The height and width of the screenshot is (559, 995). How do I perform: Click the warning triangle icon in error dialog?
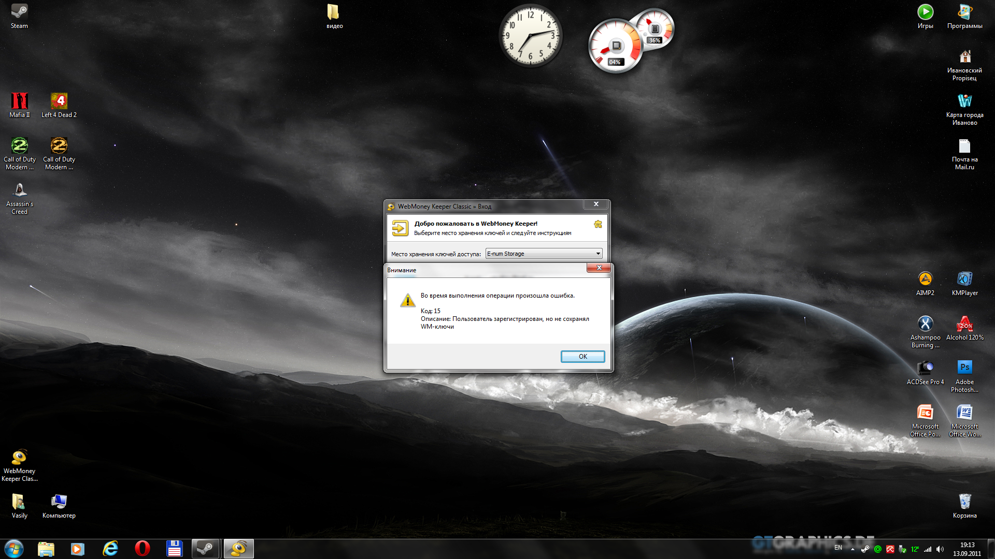pos(407,300)
